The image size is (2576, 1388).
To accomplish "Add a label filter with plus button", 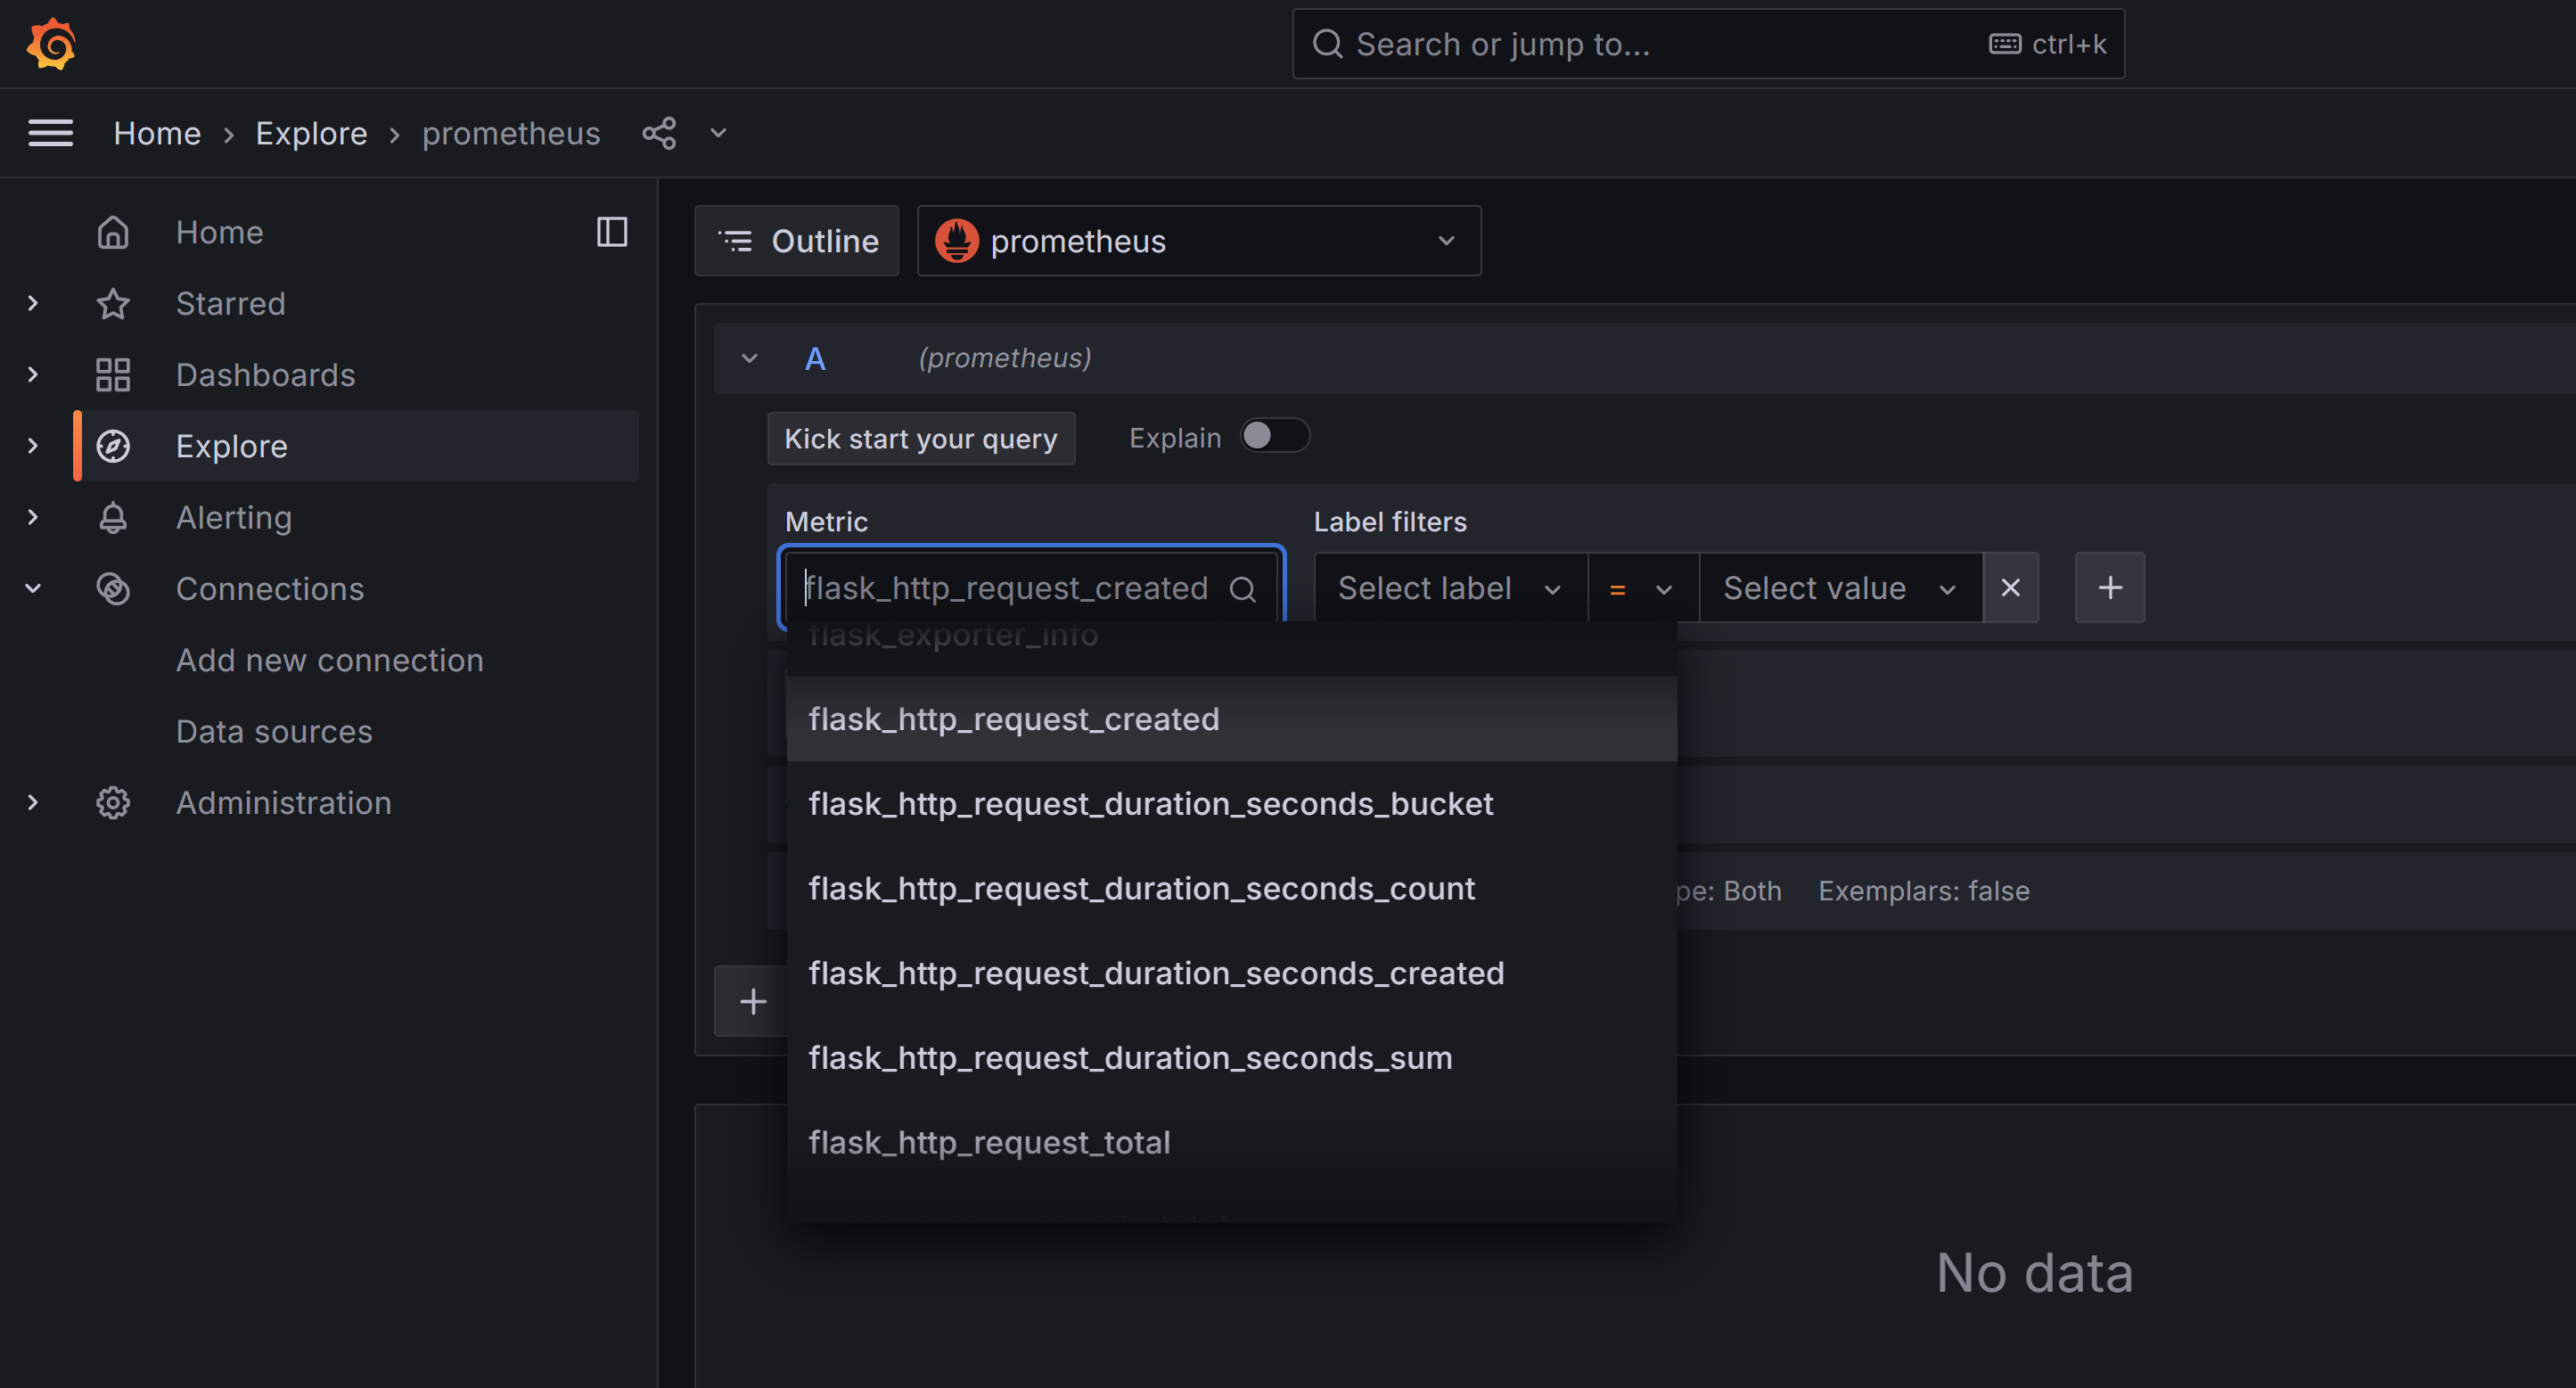I will tap(2109, 588).
